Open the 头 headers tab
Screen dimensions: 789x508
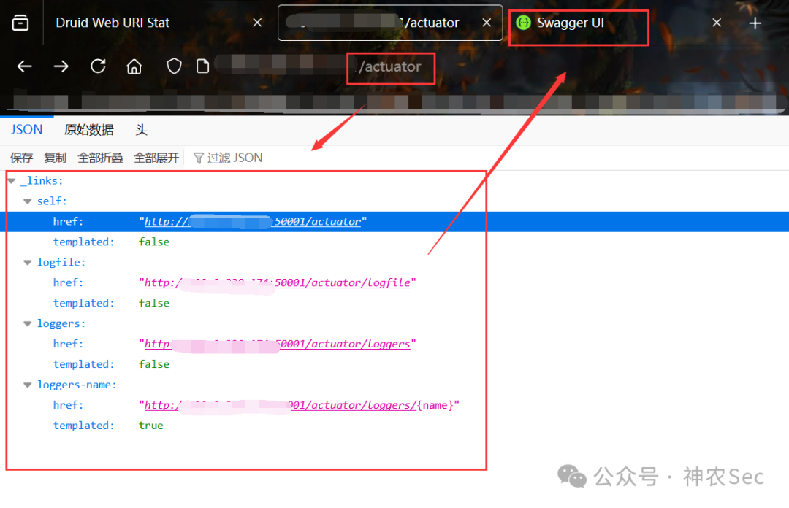(142, 130)
